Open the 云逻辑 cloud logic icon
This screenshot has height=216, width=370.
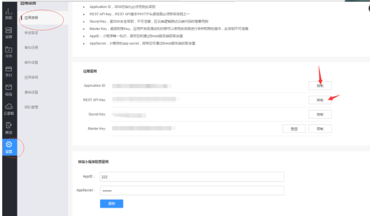(x=8, y=109)
